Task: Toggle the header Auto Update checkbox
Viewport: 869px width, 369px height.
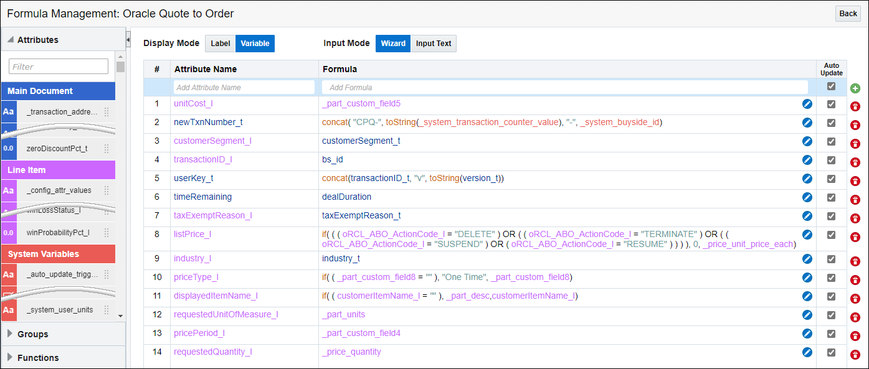Action: coord(831,86)
